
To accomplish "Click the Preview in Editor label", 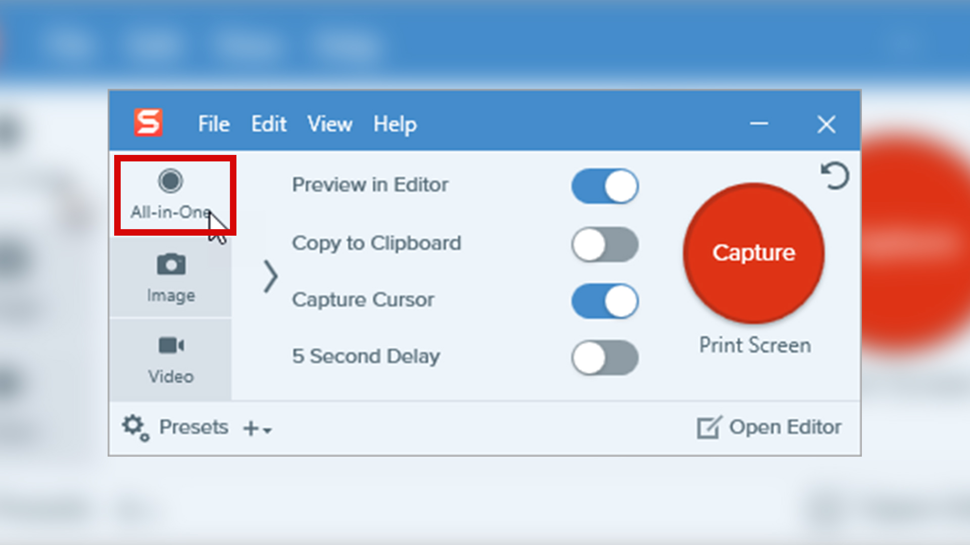I will coord(370,185).
